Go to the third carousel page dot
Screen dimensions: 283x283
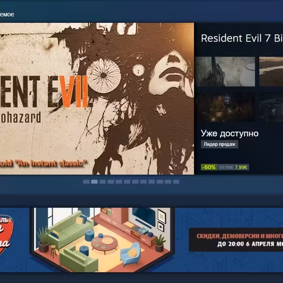[x=102, y=182]
